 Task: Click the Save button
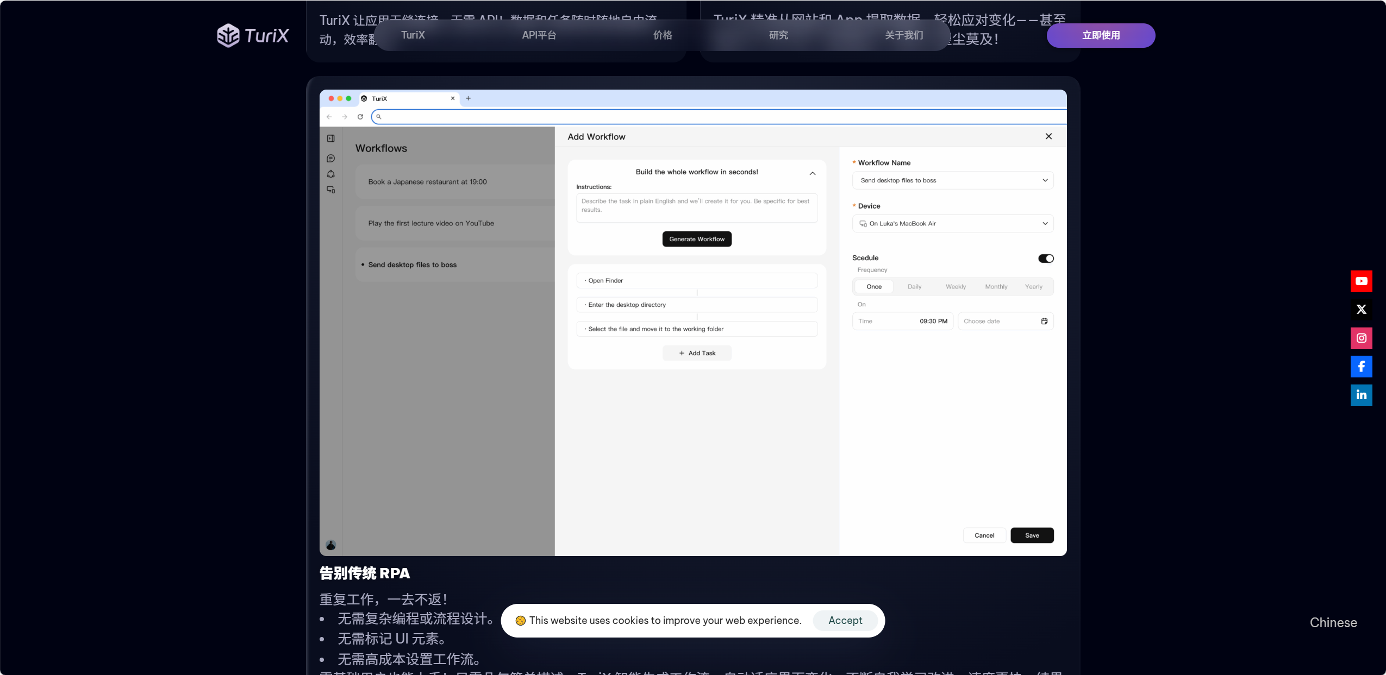1032,535
